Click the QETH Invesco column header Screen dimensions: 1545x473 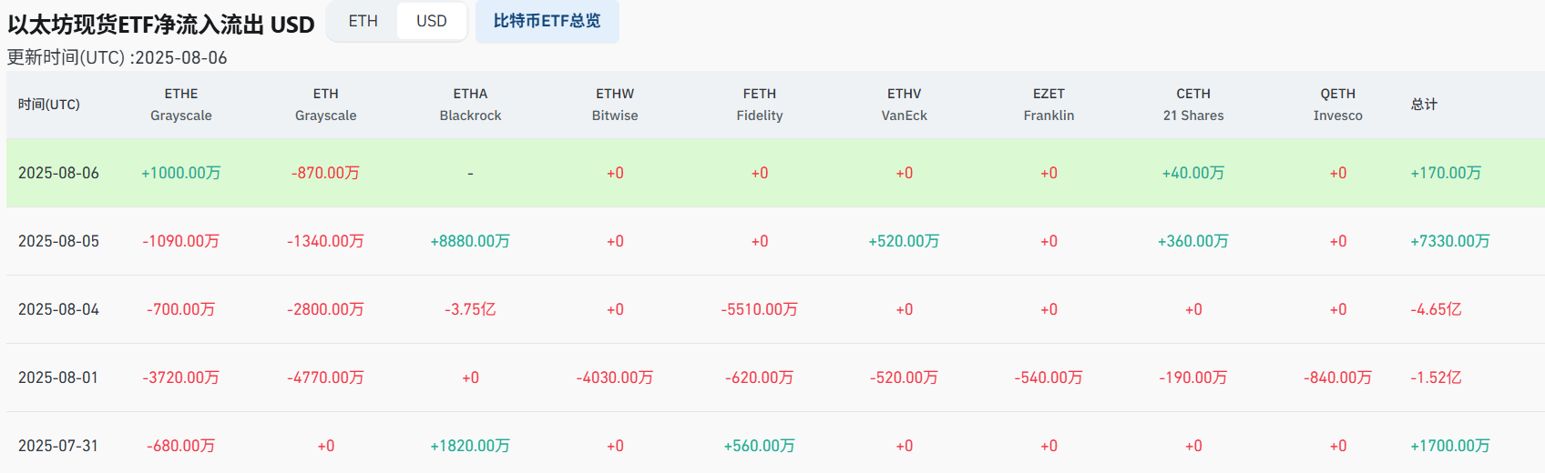[x=1337, y=105]
